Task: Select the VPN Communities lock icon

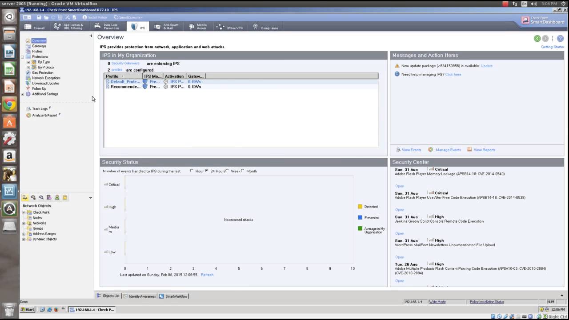Action: pos(65,197)
